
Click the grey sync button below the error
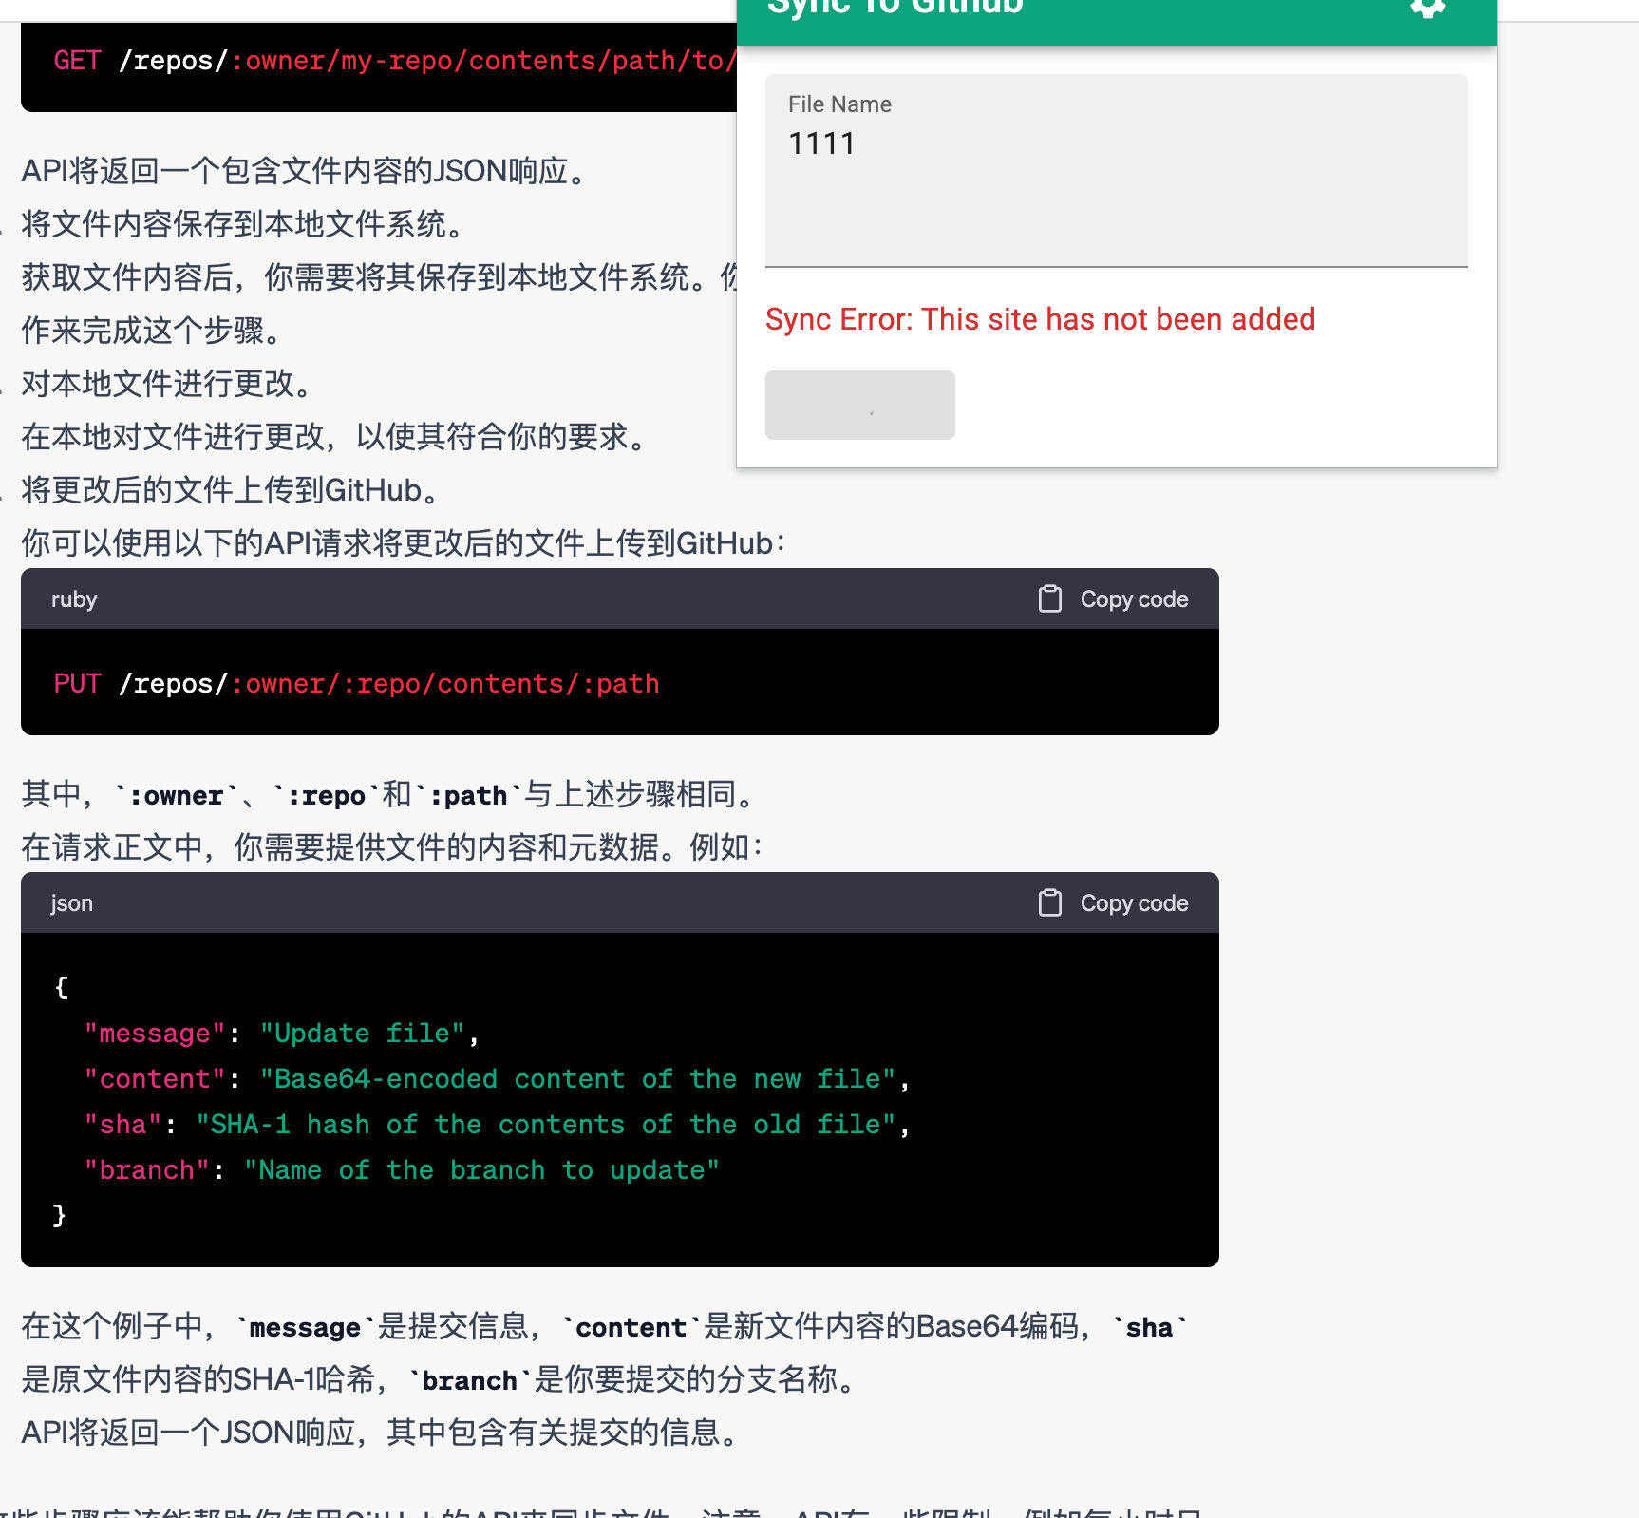tap(860, 405)
